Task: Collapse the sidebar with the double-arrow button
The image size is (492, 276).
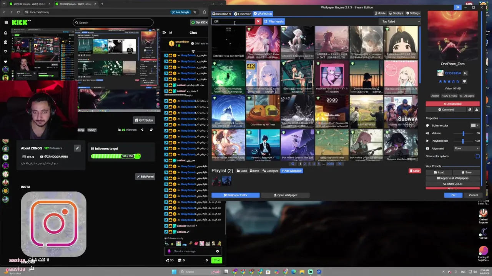Action: click(x=457, y=7)
